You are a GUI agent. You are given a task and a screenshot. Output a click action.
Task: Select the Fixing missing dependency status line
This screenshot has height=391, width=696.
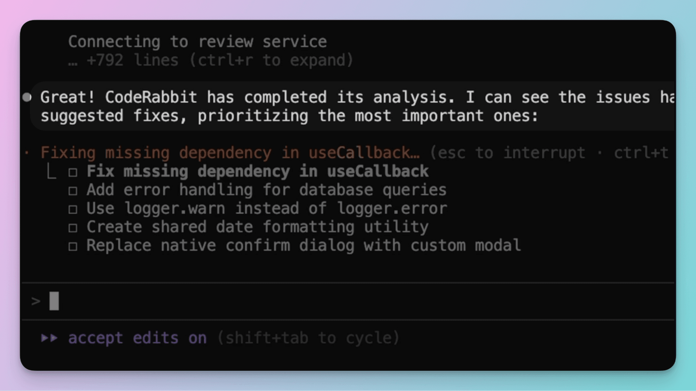point(230,153)
